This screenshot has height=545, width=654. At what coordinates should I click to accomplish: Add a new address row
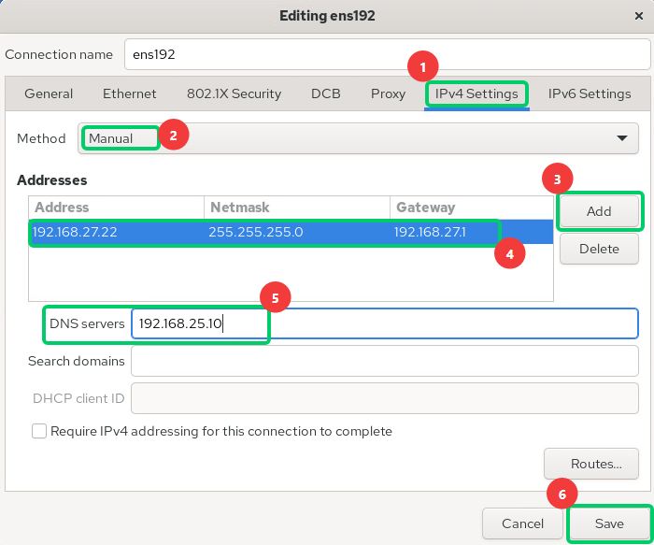click(x=599, y=211)
